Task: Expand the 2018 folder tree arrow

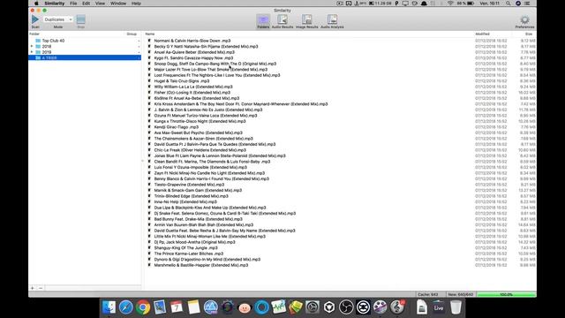Action: tap(32, 46)
